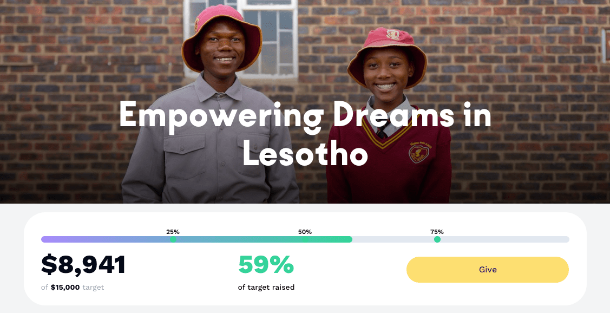Click the yellow Give button
Image resolution: width=610 pixels, height=313 pixels.
click(487, 270)
